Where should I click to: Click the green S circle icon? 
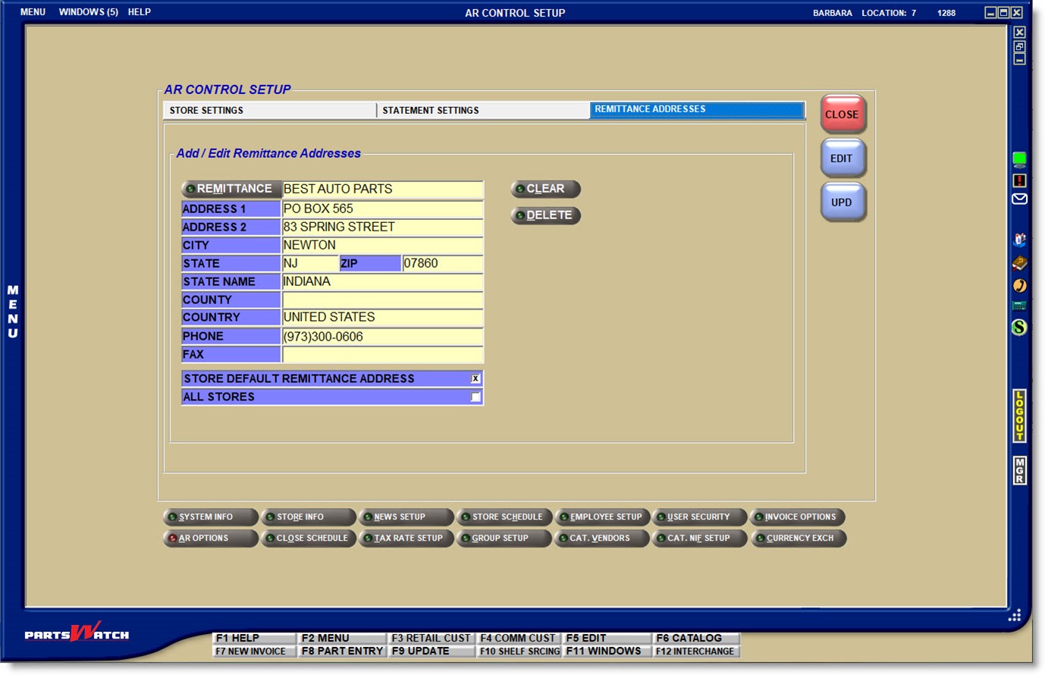point(1019,328)
